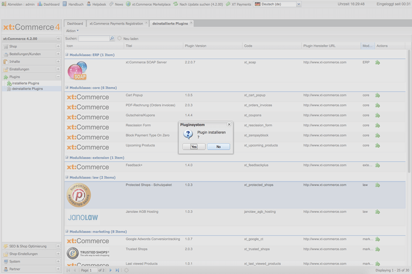The width and height of the screenshot is (412, 274).
Task: Expand the Einstellungen sidebar section
Action: 58,69
